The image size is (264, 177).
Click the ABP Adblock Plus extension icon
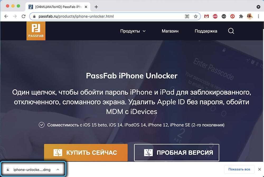point(215,16)
